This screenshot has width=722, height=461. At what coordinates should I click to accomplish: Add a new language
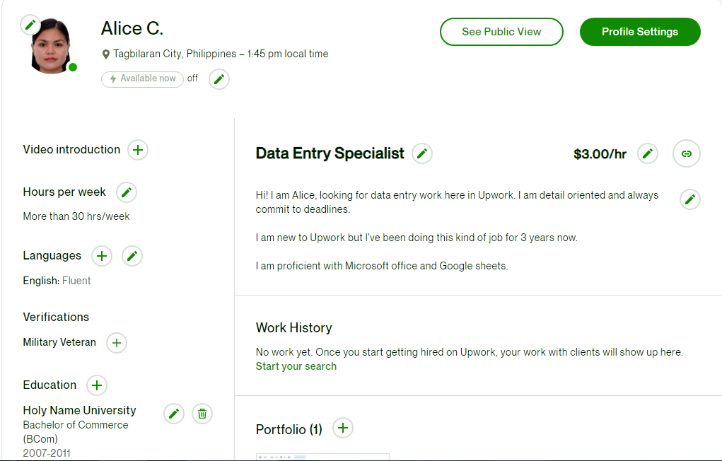click(x=102, y=256)
